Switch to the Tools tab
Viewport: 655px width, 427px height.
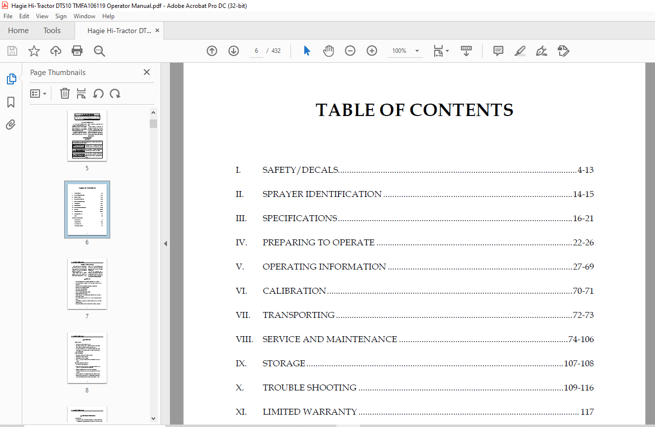tap(52, 31)
